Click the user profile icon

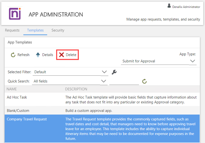[x=169, y=6]
